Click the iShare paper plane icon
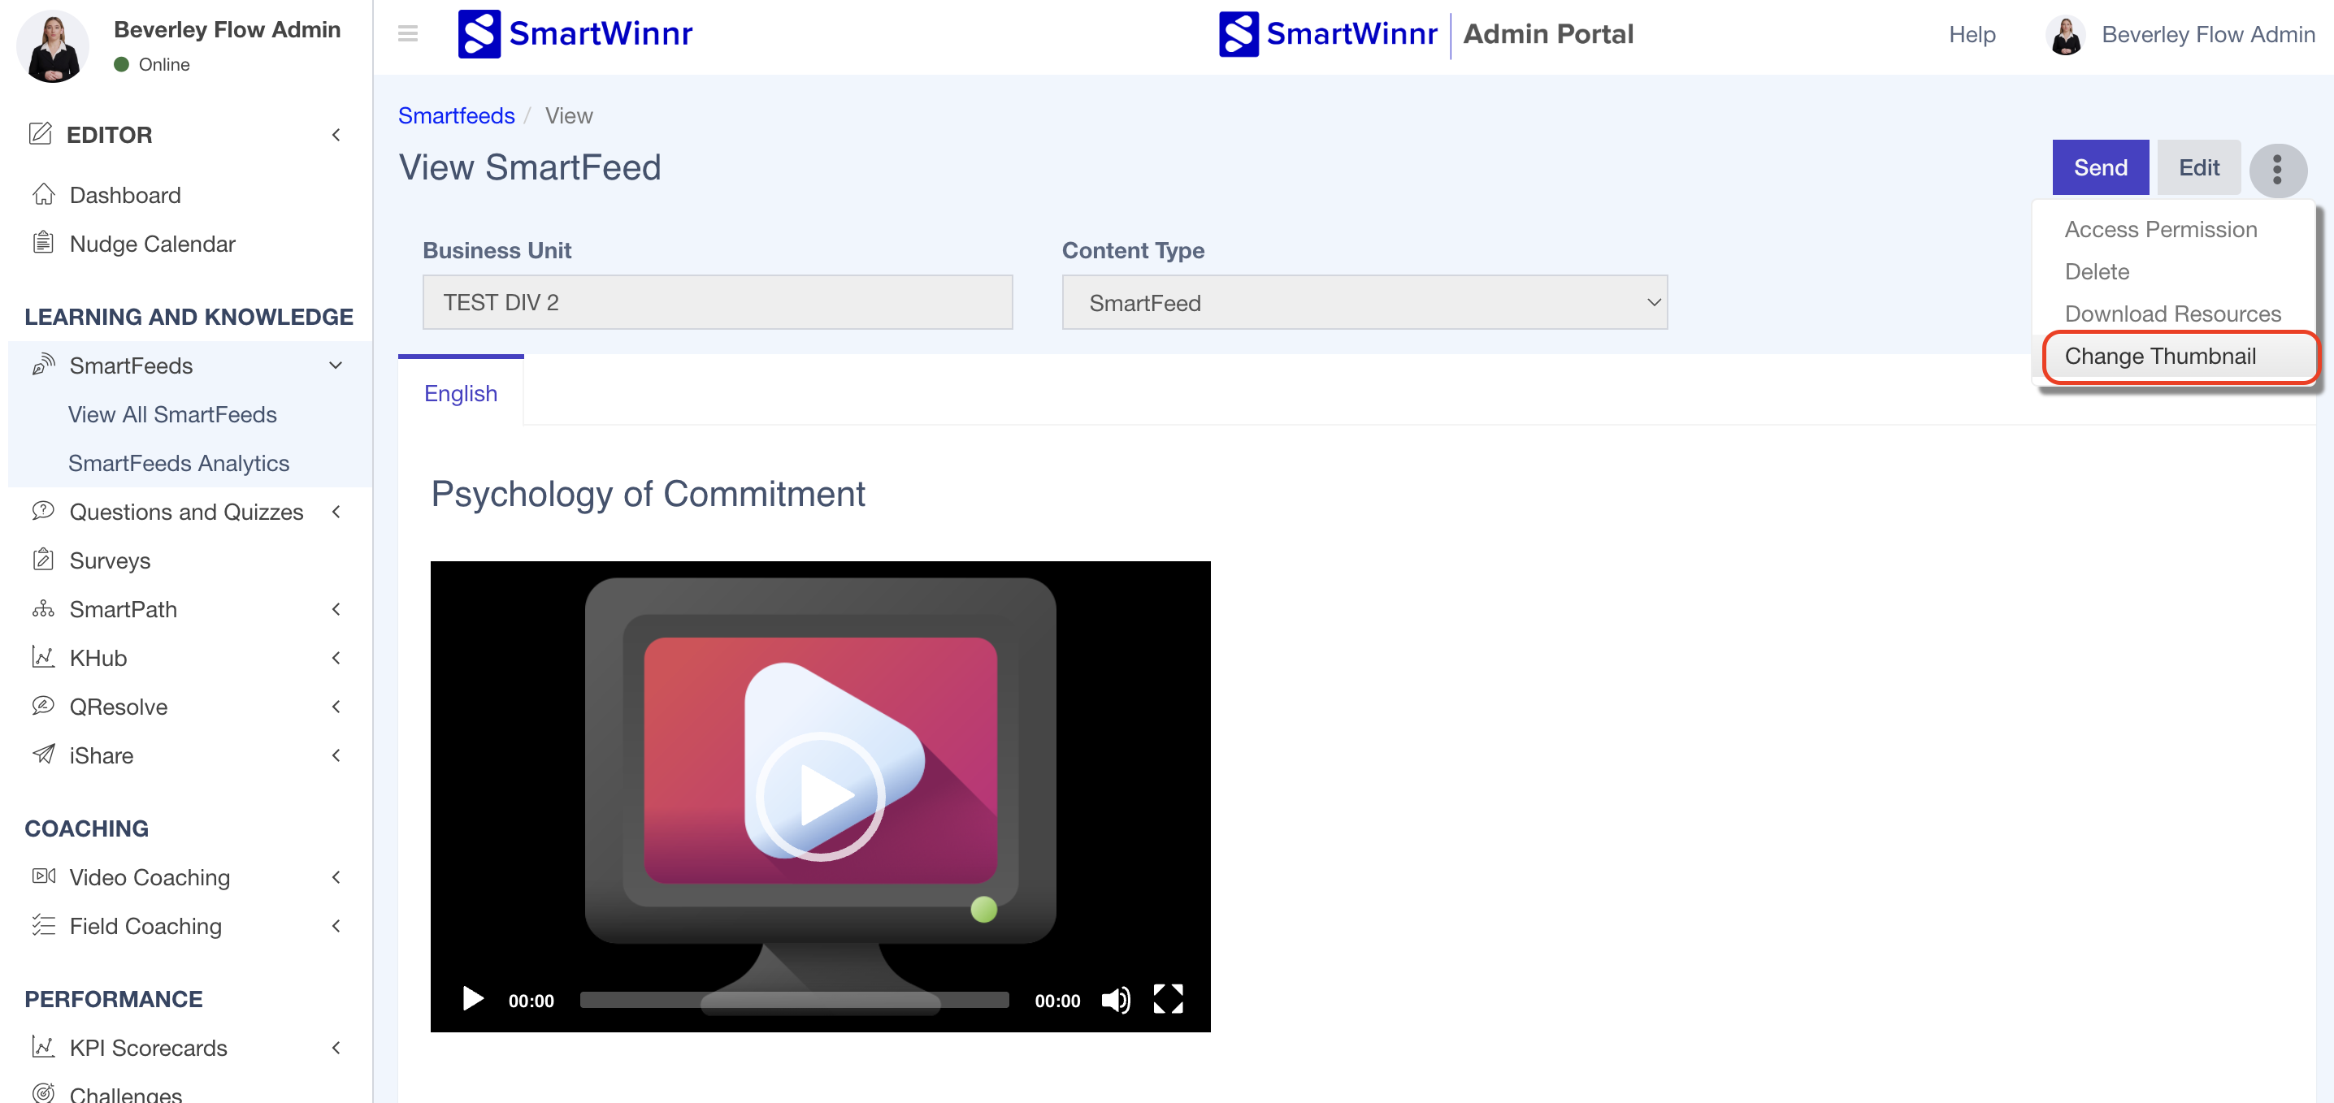This screenshot has height=1103, width=2334. (x=44, y=755)
